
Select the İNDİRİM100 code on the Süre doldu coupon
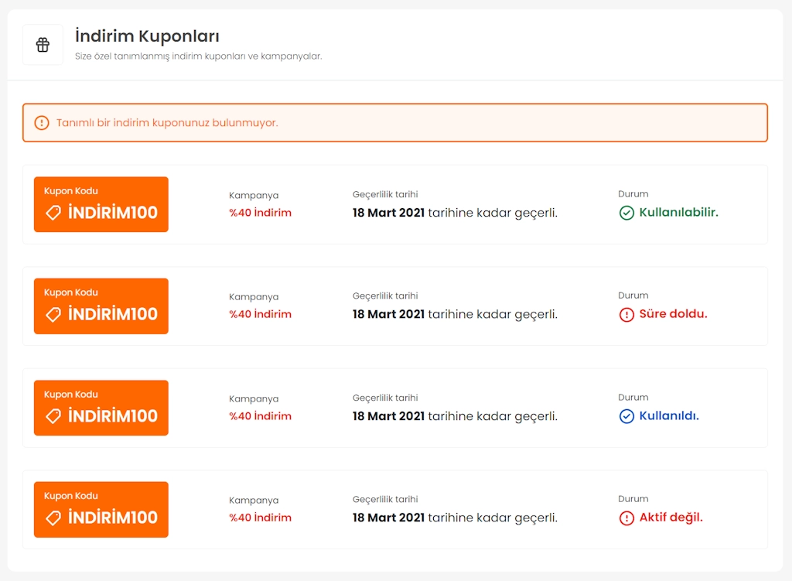click(x=113, y=314)
